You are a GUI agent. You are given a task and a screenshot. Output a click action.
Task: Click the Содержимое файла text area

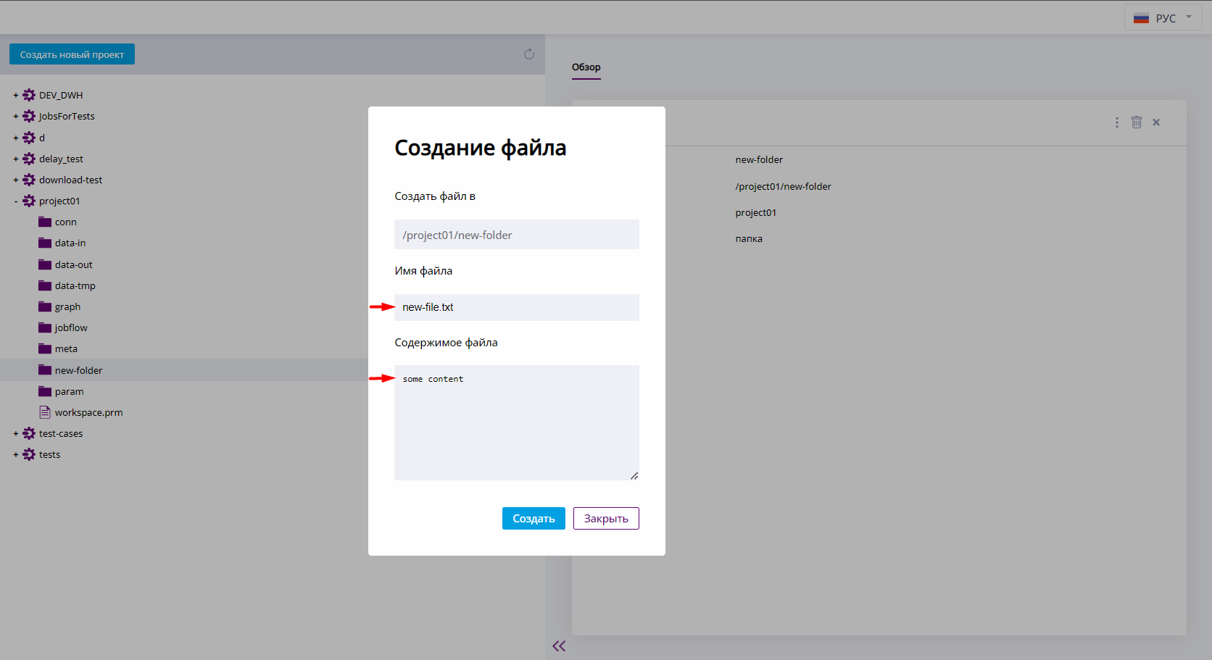(x=517, y=422)
